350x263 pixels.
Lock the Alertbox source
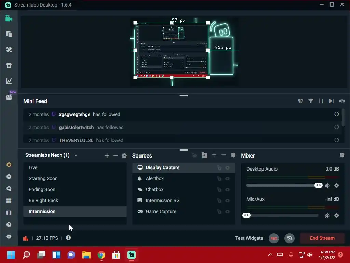click(x=219, y=179)
